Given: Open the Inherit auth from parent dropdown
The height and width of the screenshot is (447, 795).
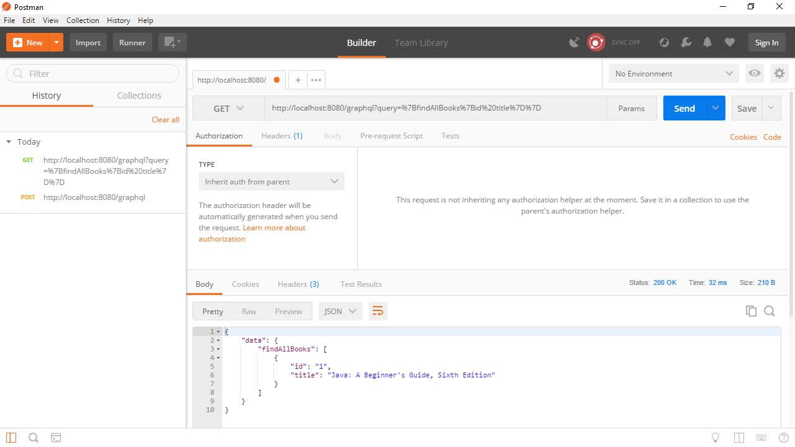Looking at the screenshot, I should (x=271, y=181).
